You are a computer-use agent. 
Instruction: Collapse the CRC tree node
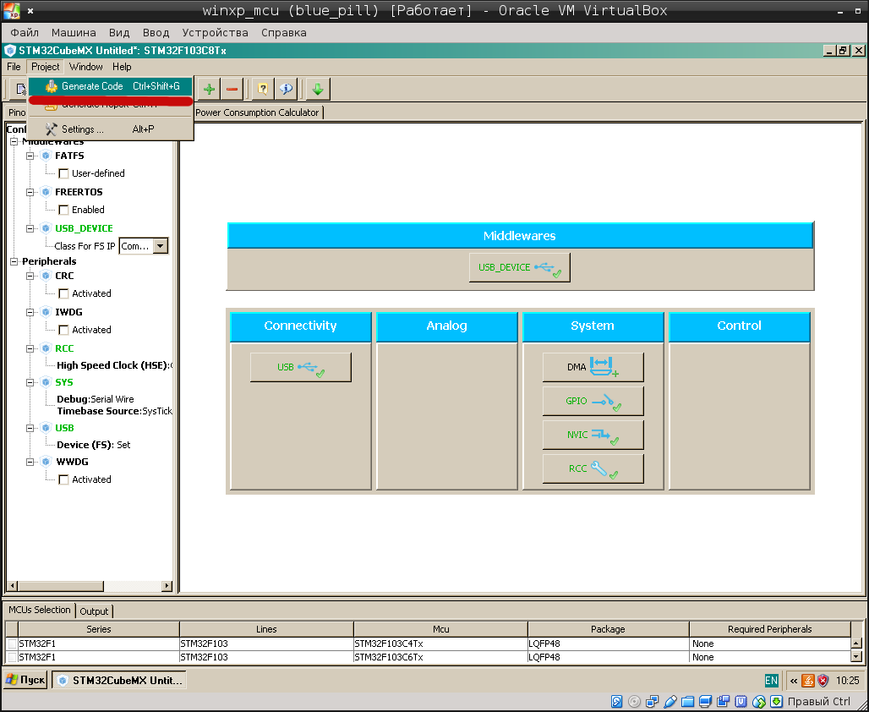click(30, 276)
